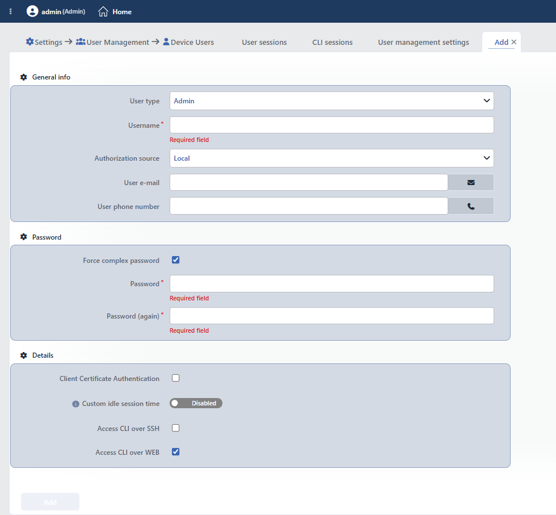Click the Settings gear breadcrumb icon
Screen dimensions: 556x515
click(30, 41)
